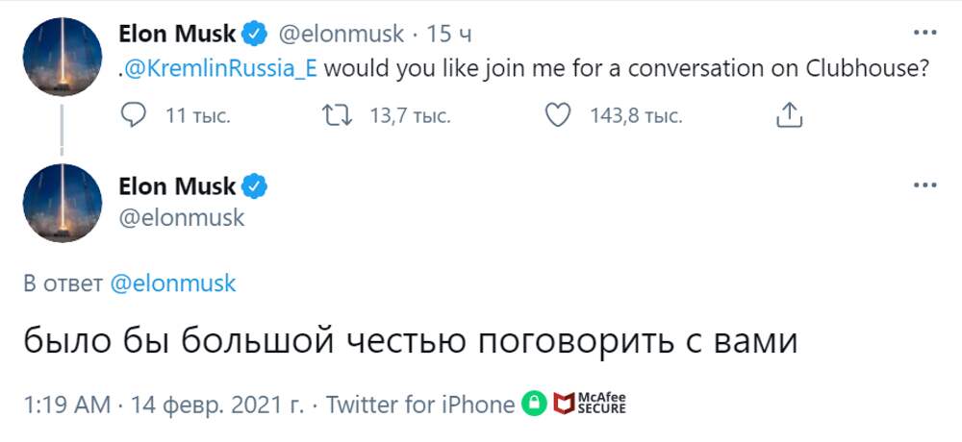
Task: Click the share icon on the top tweet
Action: click(x=788, y=116)
